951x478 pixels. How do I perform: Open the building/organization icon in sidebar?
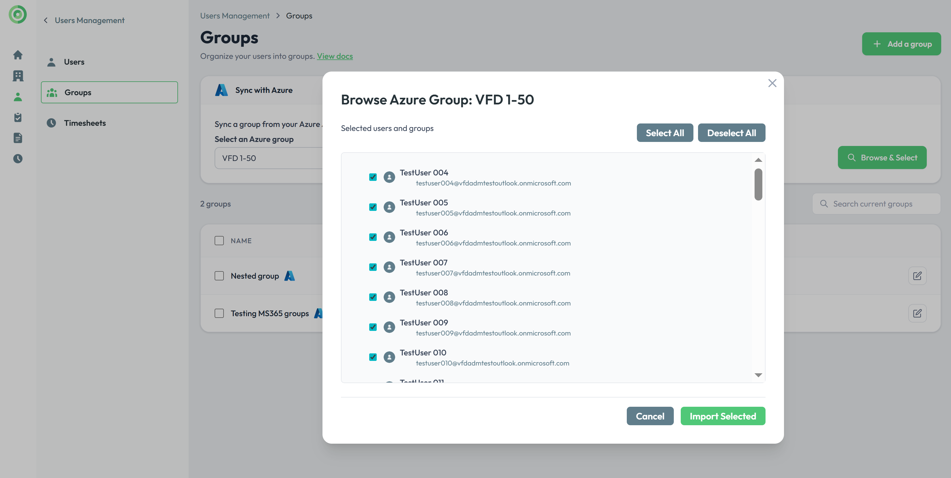coord(18,76)
